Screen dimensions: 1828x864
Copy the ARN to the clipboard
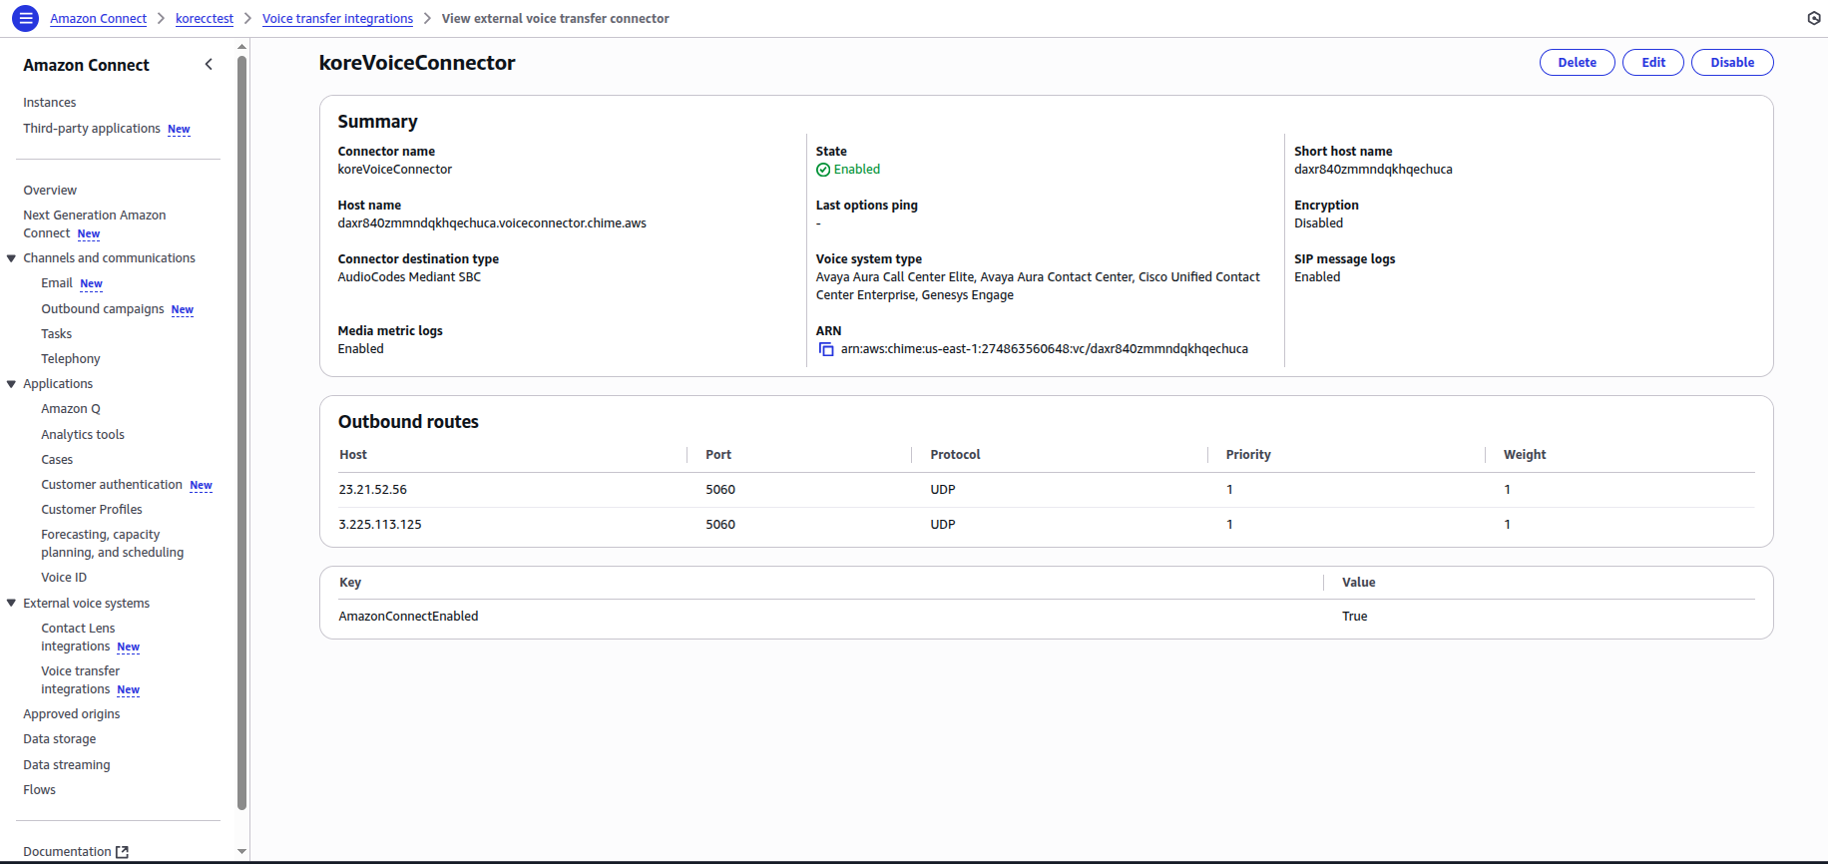(x=826, y=349)
